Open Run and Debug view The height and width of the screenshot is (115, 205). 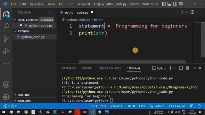[6, 51]
